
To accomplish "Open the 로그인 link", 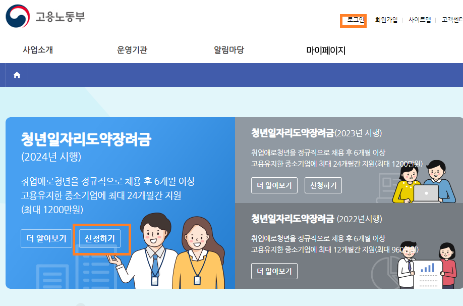I will point(356,20).
